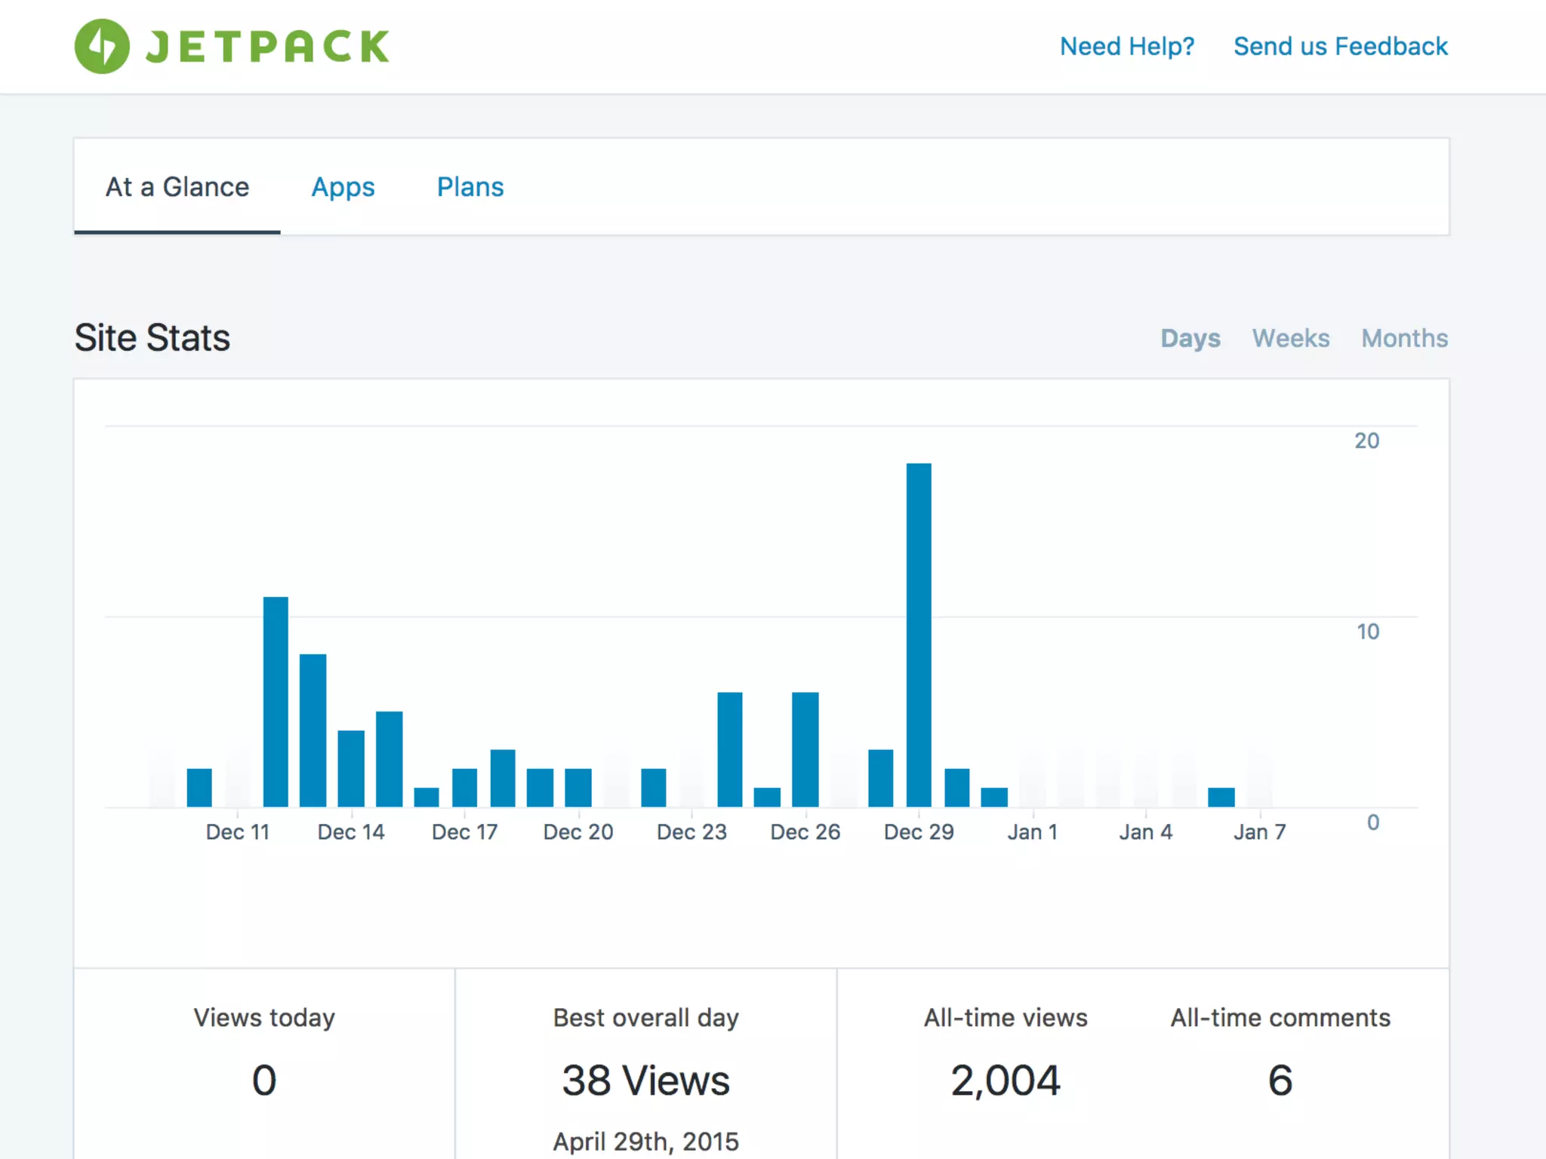Screen dimensions: 1546x1159
Task: Click the All-time views 2,004 figure
Action: point(1005,1080)
